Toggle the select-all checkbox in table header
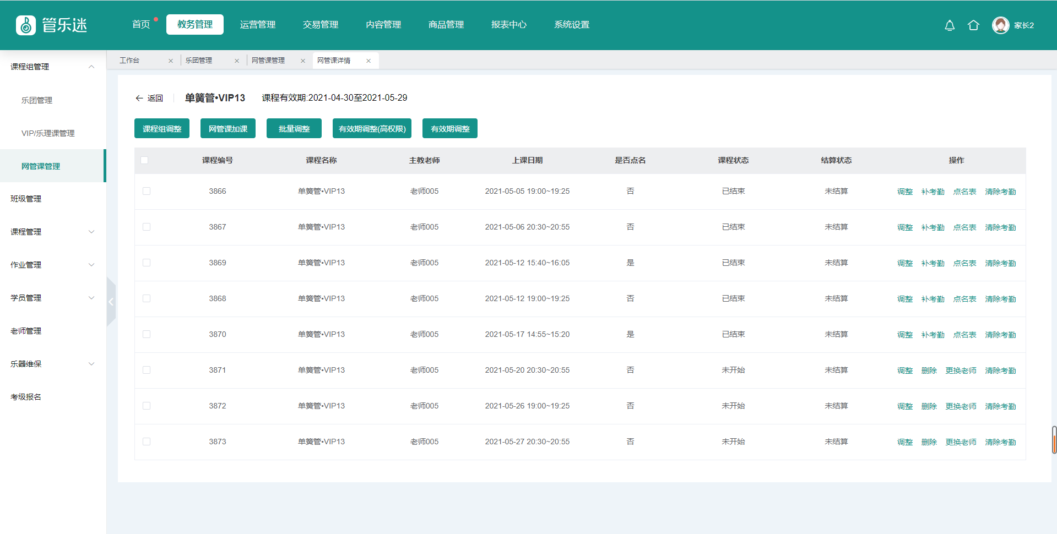The image size is (1057, 534). coord(144,160)
